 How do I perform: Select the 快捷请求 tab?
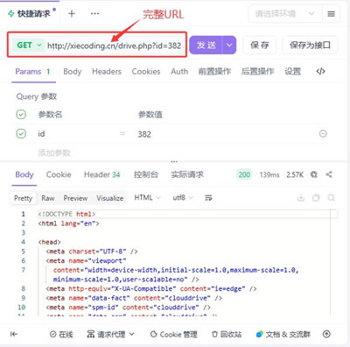pos(31,13)
